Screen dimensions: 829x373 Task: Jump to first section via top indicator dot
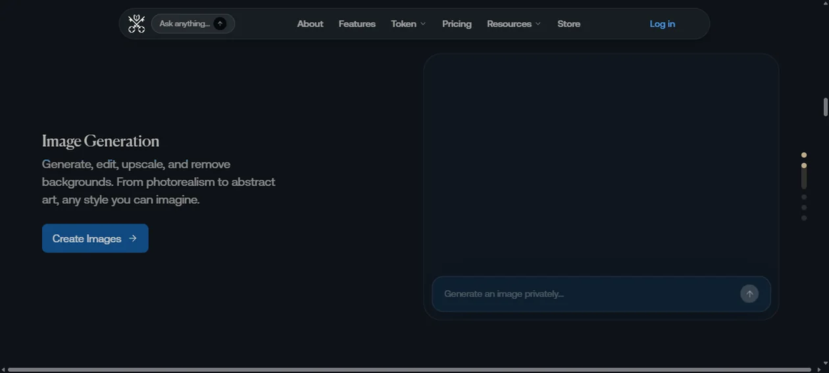pos(804,155)
